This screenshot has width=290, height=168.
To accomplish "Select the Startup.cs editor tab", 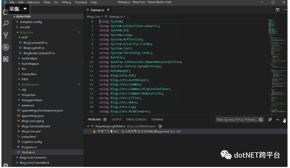I will pos(97,10).
